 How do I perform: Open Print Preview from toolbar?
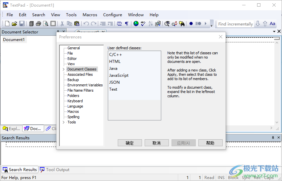pos(46,24)
